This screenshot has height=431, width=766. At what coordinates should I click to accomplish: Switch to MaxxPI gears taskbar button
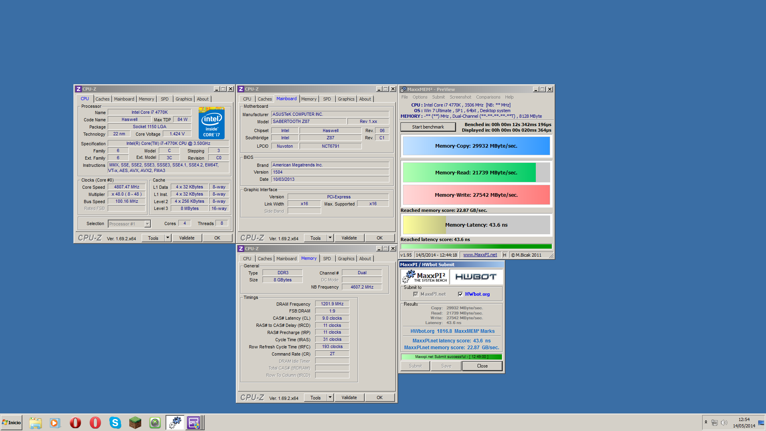pyautogui.click(x=175, y=423)
